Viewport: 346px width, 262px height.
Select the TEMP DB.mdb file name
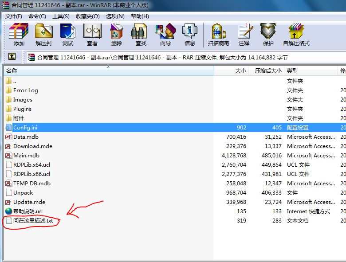point(32,183)
